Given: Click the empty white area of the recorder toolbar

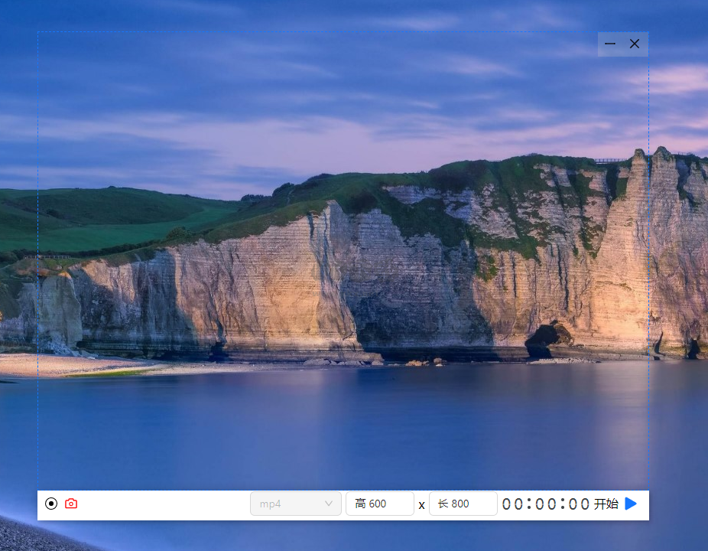Looking at the screenshot, I should point(163,504).
